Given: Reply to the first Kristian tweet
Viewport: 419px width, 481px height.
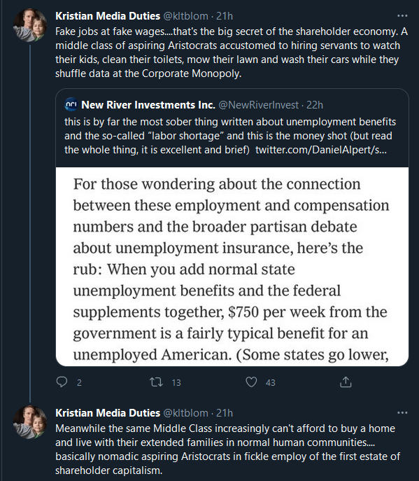Looking at the screenshot, I should [x=62, y=382].
